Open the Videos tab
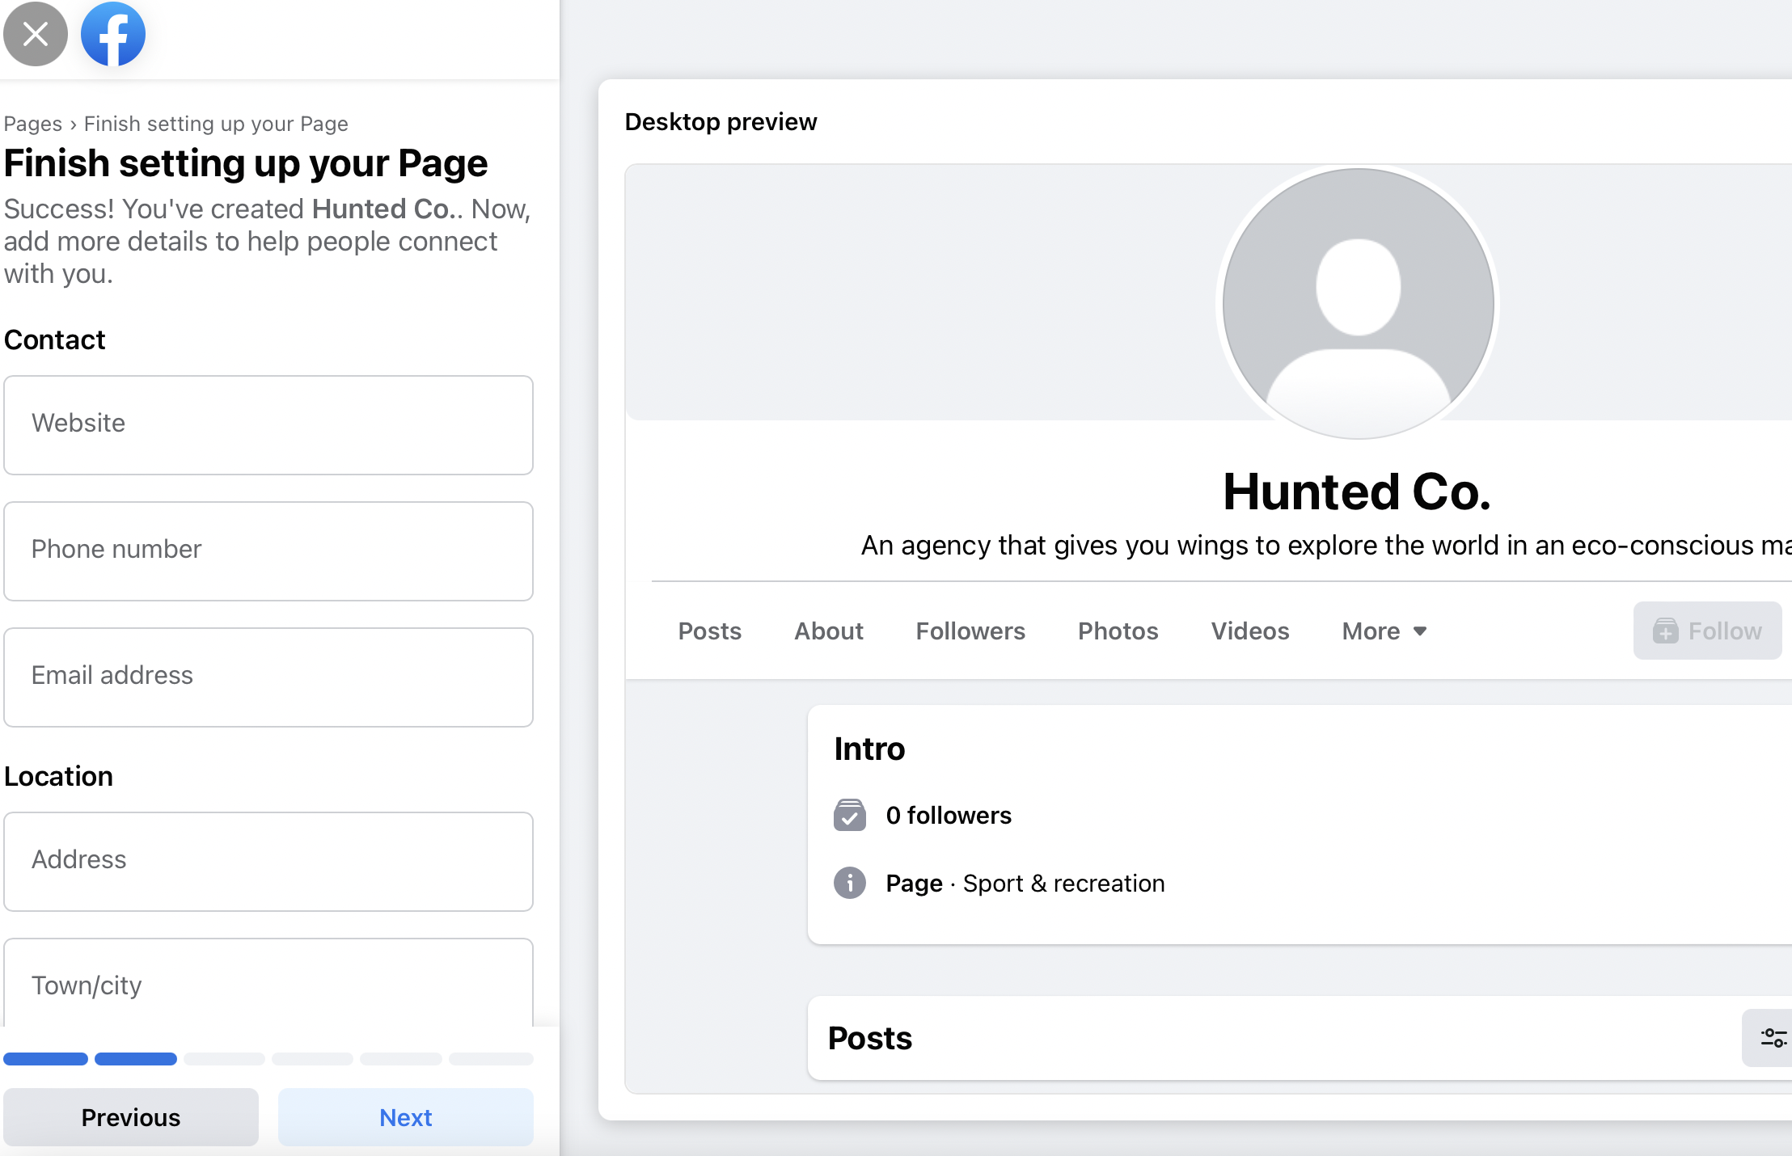The height and width of the screenshot is (1156, 1792). pyautogui.click(x=1249, y=631)
